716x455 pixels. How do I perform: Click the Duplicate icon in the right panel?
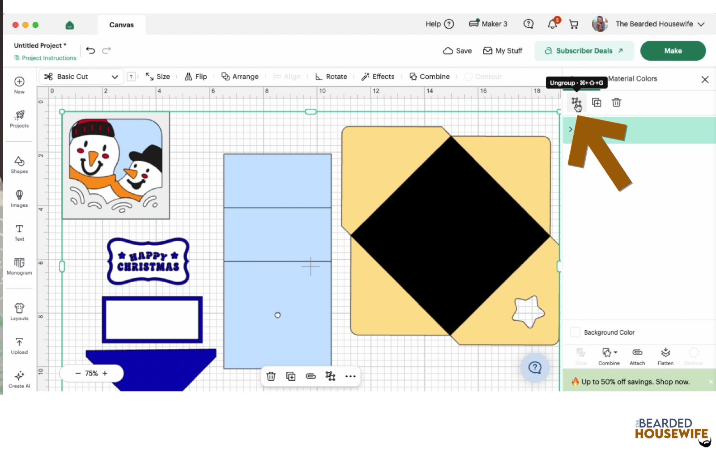point(597,102)
